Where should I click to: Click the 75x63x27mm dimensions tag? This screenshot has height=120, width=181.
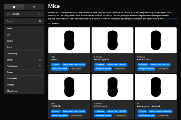pyautogui.click(x=119, y=69)
